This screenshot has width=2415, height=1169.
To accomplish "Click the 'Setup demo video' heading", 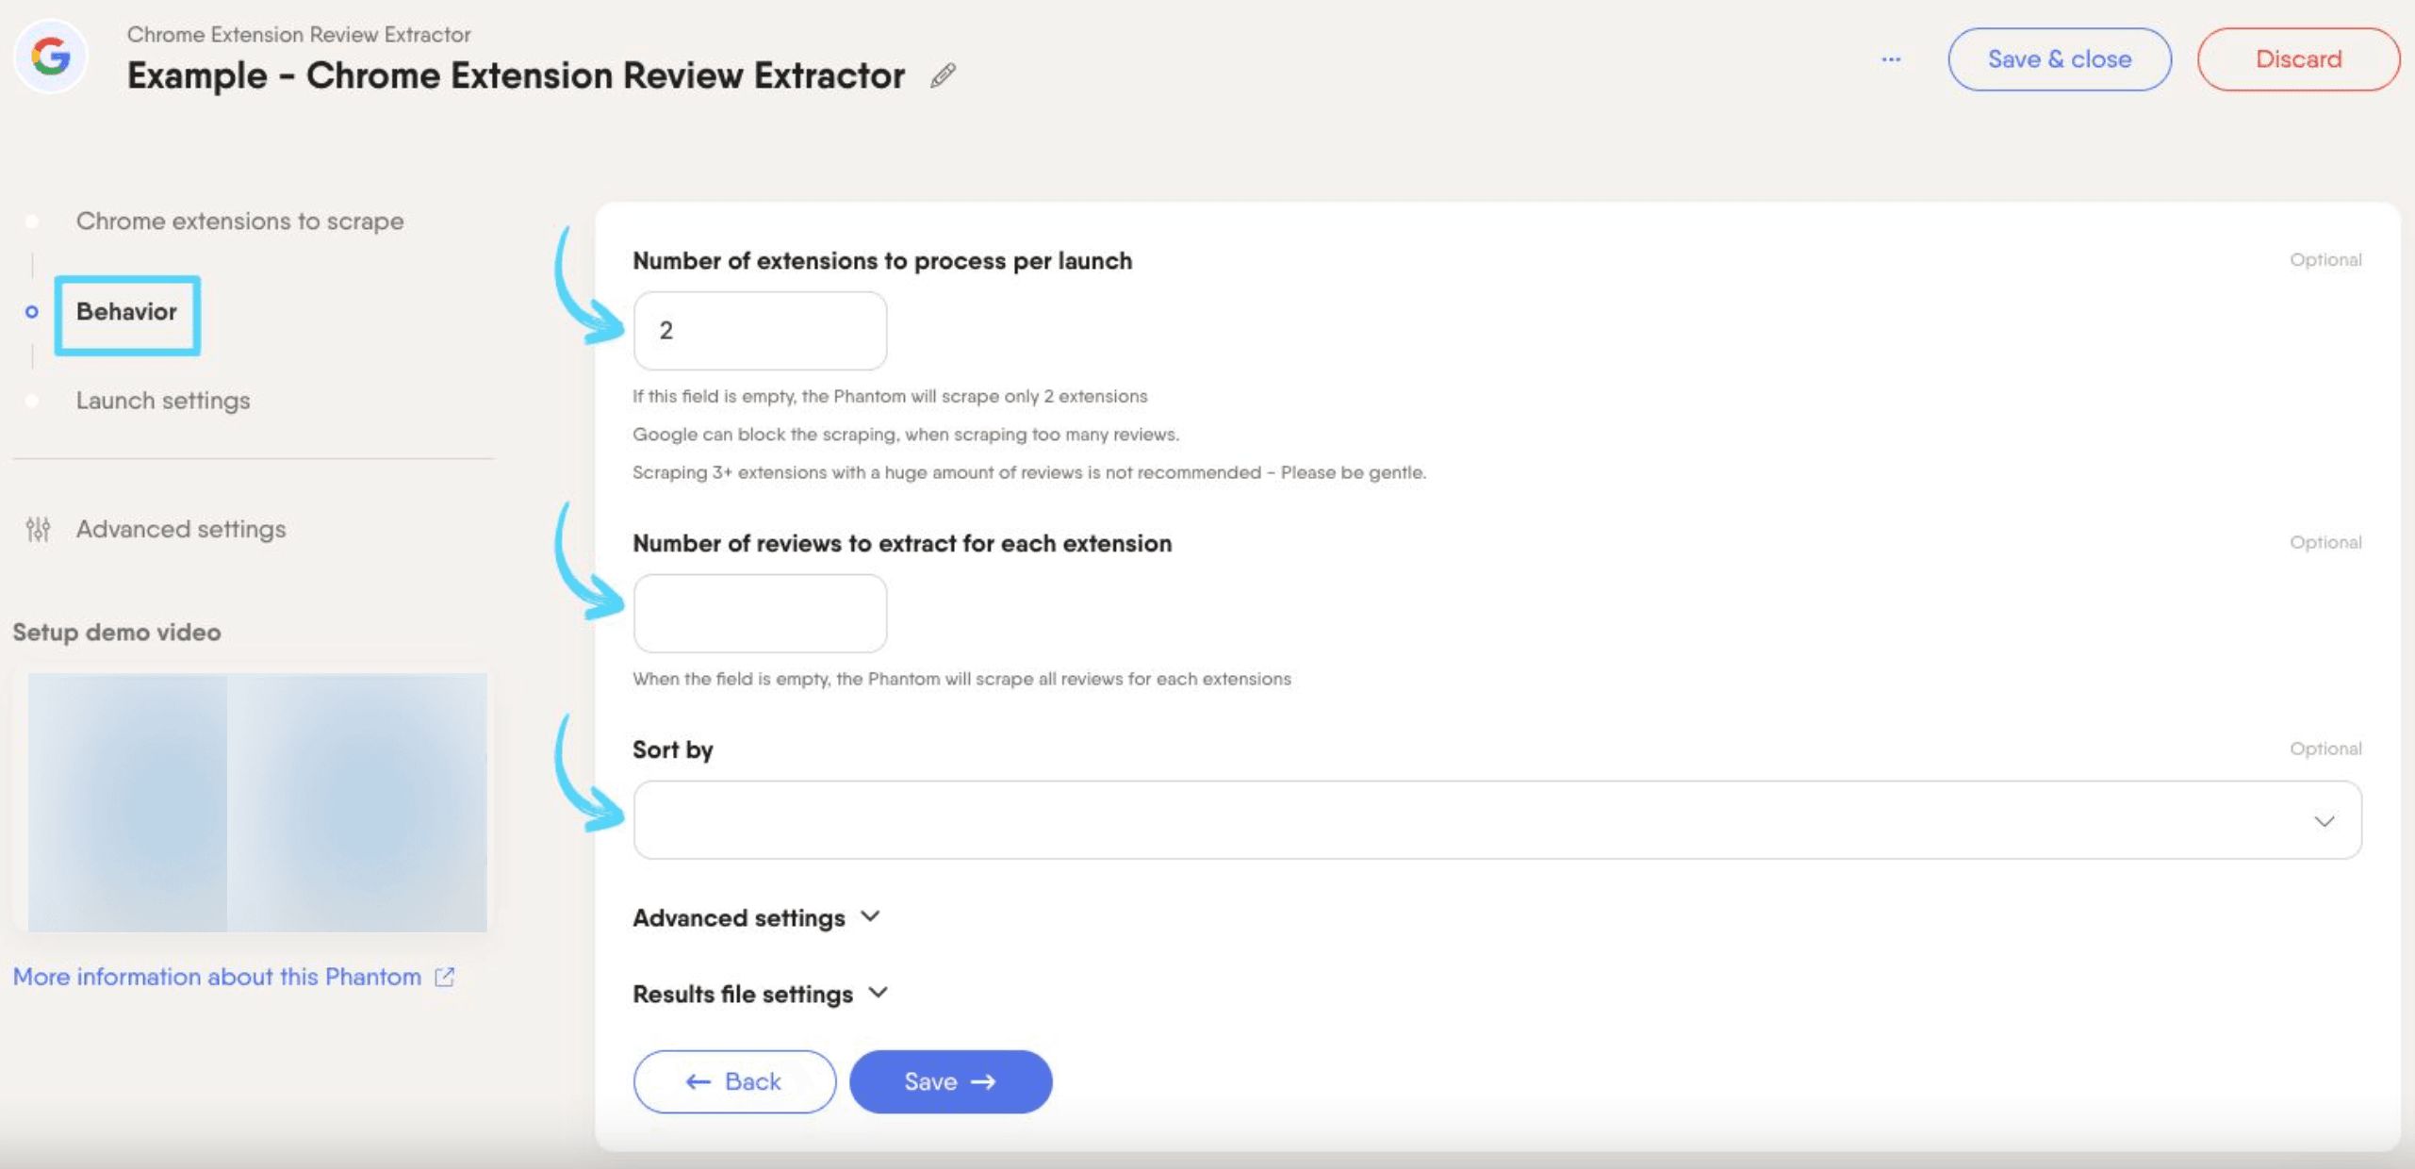I will (117, 632).
